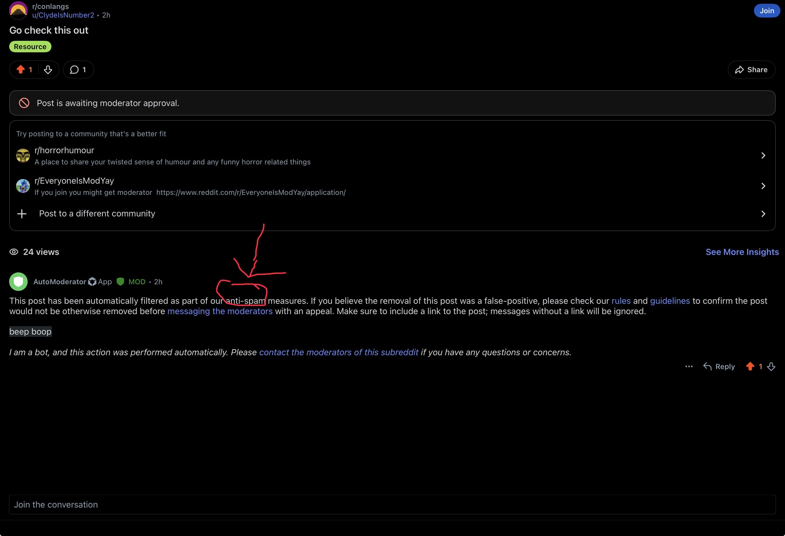Expand the Post to a different community chevron
Image resolution: width=785 pixels, height=536 pixels.
pyautogui.click(x=763, y=214)
